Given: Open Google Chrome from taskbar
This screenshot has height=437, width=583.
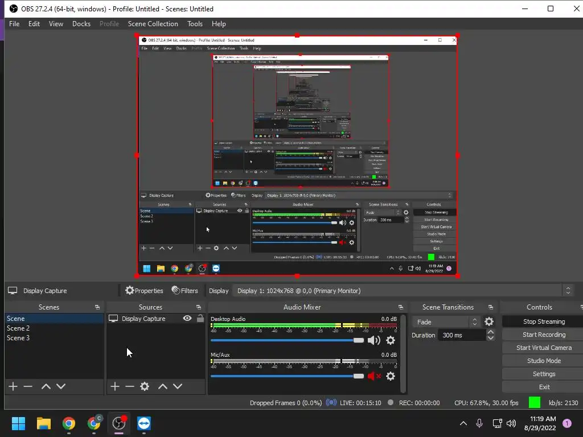Looking at the screenshot, I should [69, 423].
